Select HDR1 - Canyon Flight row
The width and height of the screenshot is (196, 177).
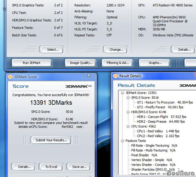pyautogui.click(x=161, y=117)
